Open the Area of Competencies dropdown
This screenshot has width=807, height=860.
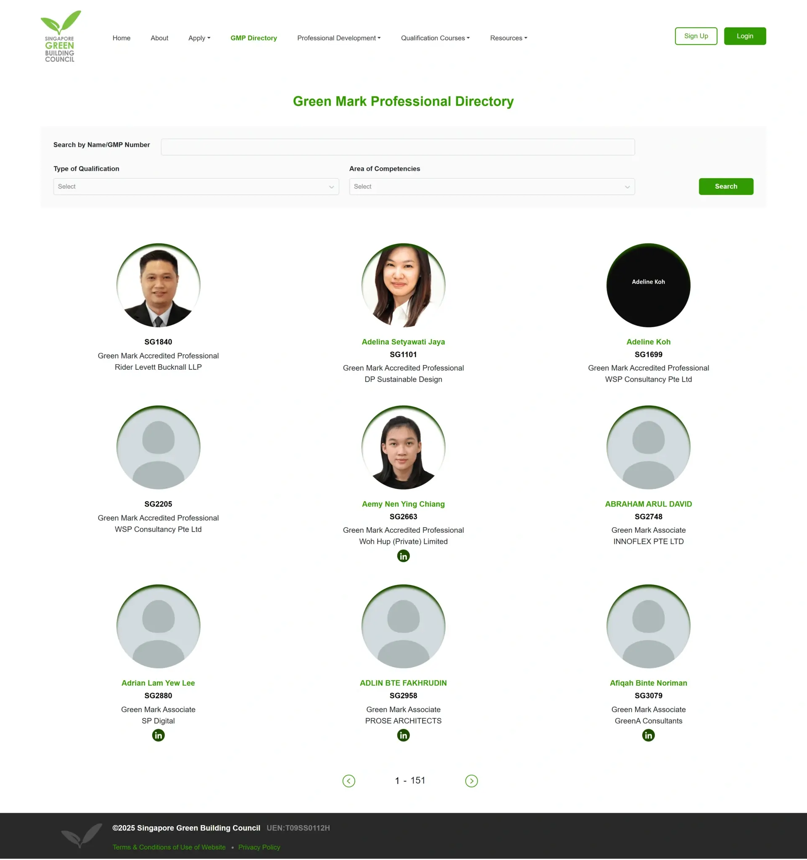click(492, 187)
